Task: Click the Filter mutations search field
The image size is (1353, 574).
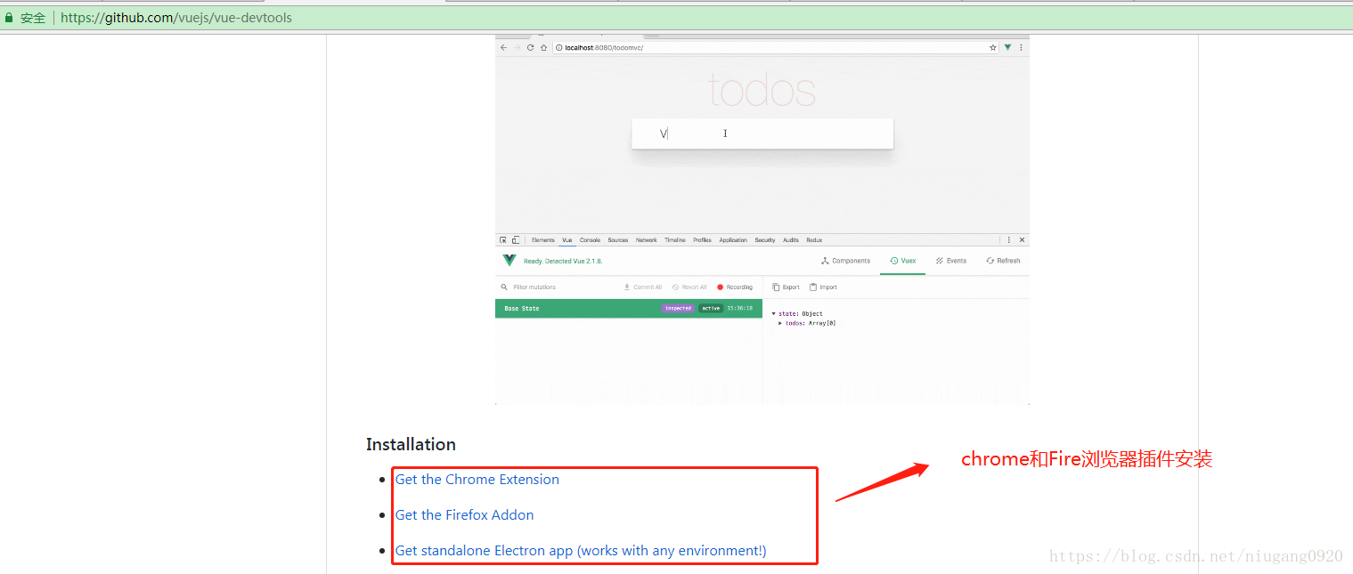Action: tap(534, 287)
